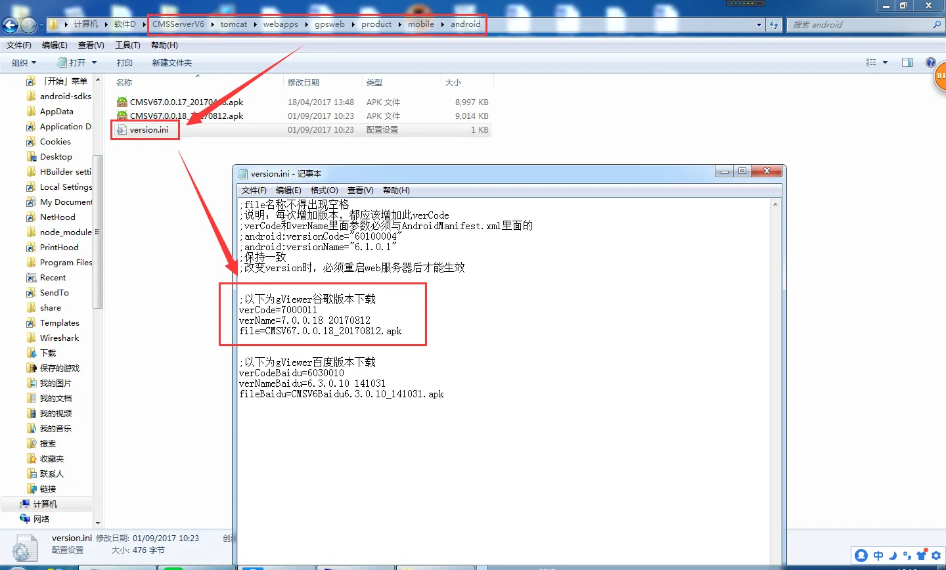946x570 pixels.
Task: Sort files by the 修改日期 column header
Action: pyautogui.click(x=304, y=82)
